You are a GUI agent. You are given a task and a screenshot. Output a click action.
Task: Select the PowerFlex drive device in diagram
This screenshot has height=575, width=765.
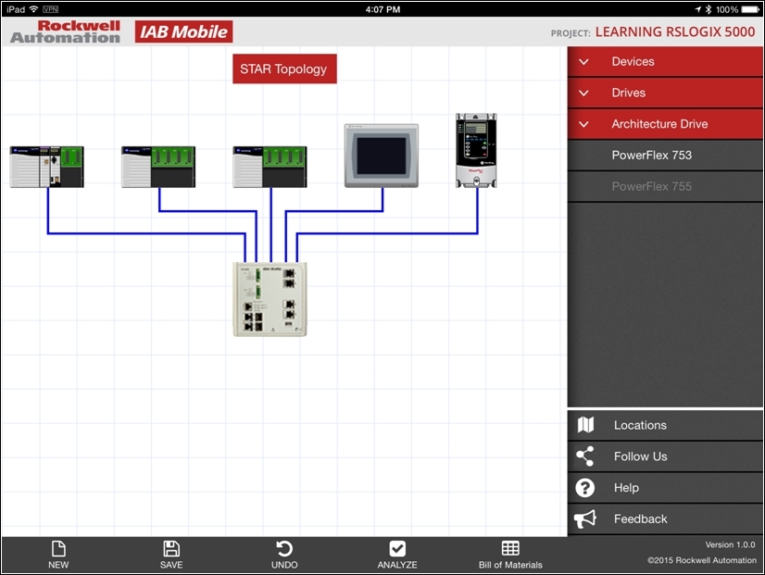477,151
